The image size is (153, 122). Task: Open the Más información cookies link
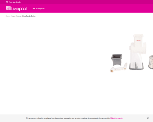coord(117,118)
